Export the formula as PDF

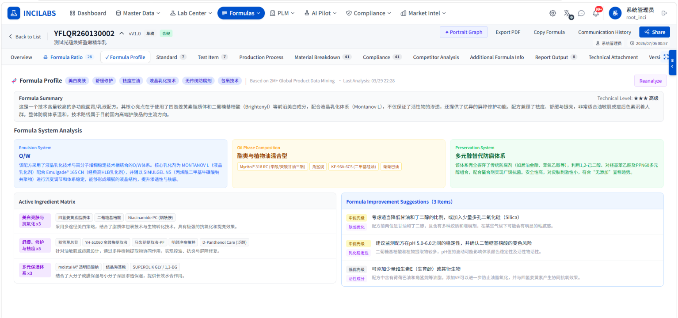tap(508, 32)
